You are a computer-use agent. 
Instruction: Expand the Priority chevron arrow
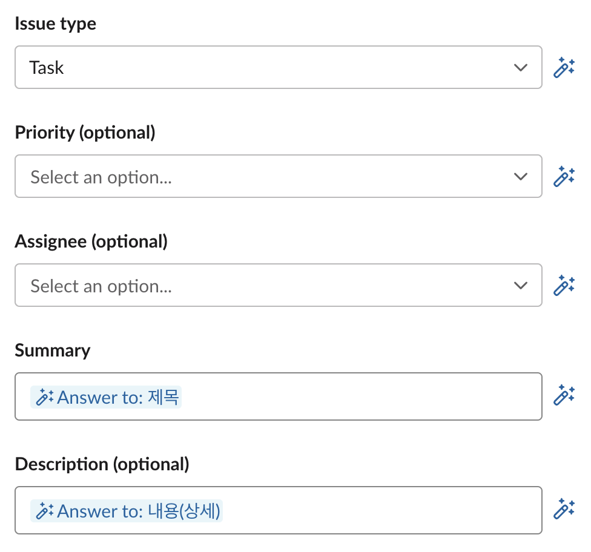point(520,176)
